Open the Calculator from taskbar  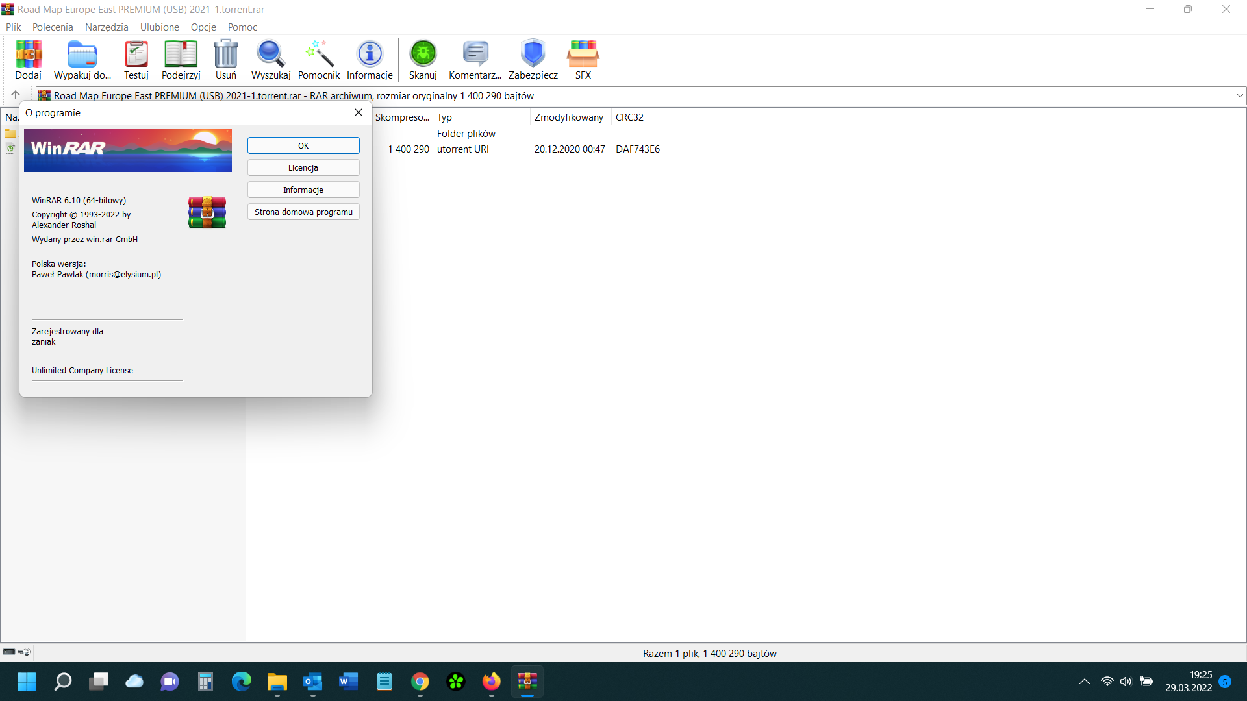pos(206,682)
